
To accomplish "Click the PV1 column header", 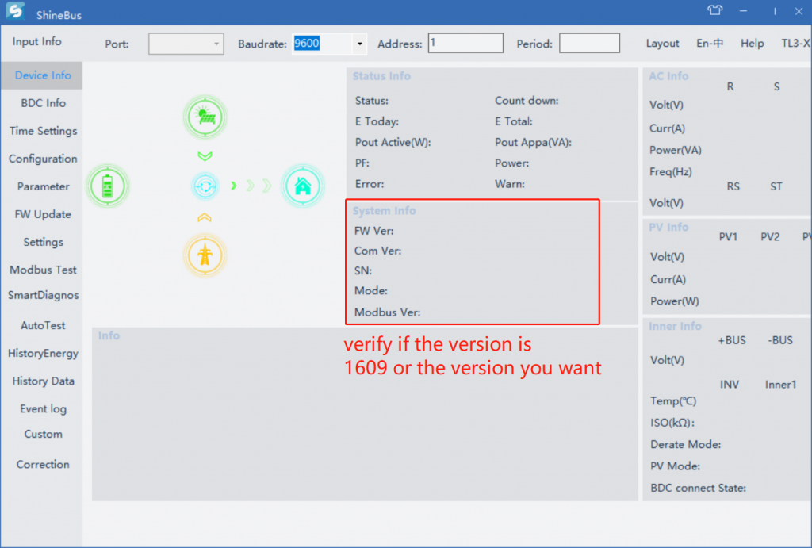I will click(728, 236).
